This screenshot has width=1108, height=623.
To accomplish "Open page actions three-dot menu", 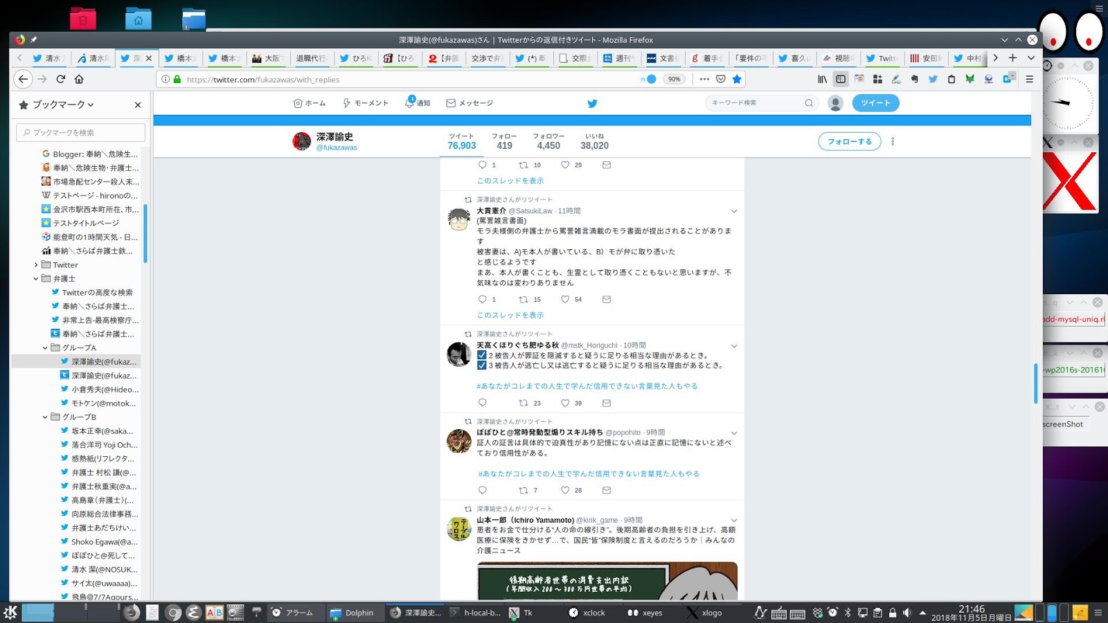I will tap(704, 79).
